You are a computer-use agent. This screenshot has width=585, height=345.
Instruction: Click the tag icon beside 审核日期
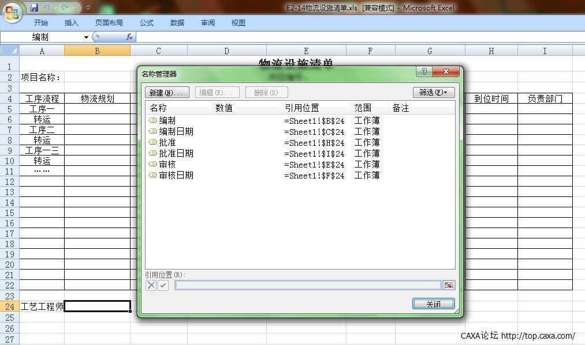point(152,175)
